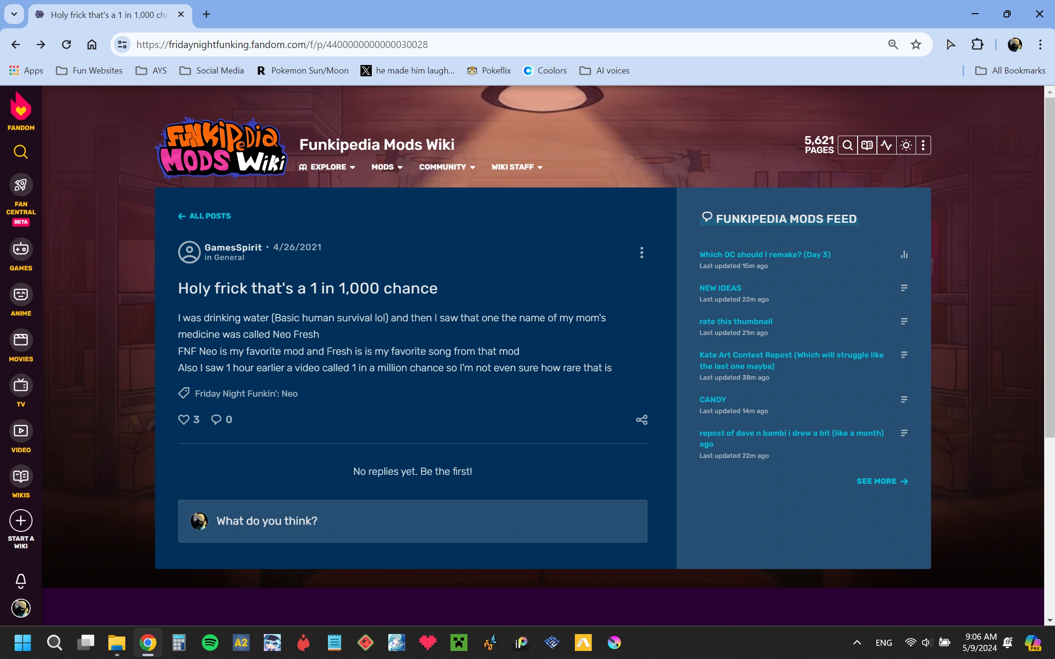
Task: Expand the Explore menu
Action: point(327,167)
